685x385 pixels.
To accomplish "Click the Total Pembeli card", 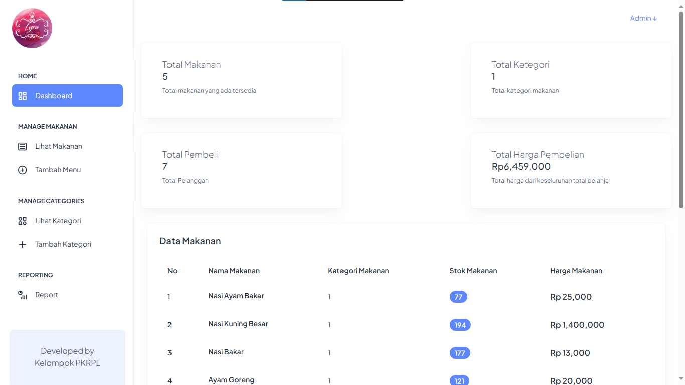I will click(242, 170).
